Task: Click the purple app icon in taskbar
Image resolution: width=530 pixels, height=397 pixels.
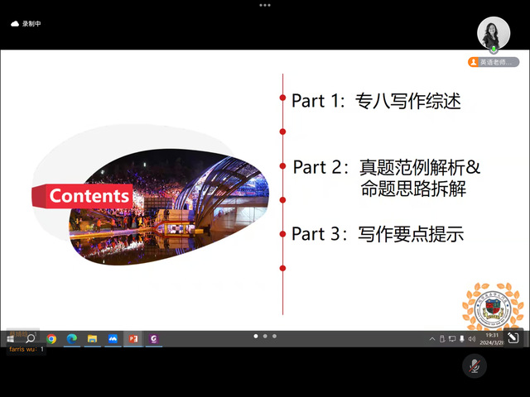Action: (152, 338)
